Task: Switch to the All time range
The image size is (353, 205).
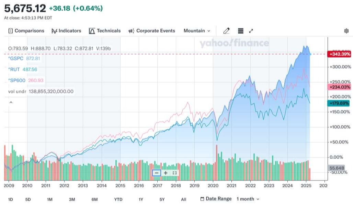Action: (184, 199)
